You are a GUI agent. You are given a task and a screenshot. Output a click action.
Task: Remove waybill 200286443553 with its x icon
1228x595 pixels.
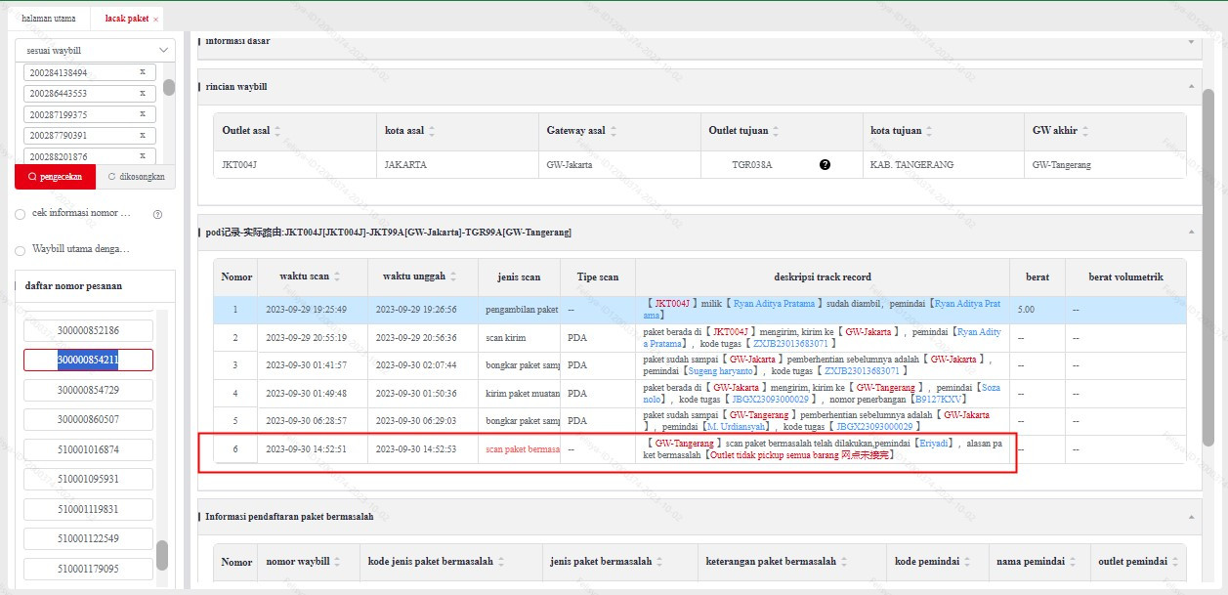tap(143, 94)
